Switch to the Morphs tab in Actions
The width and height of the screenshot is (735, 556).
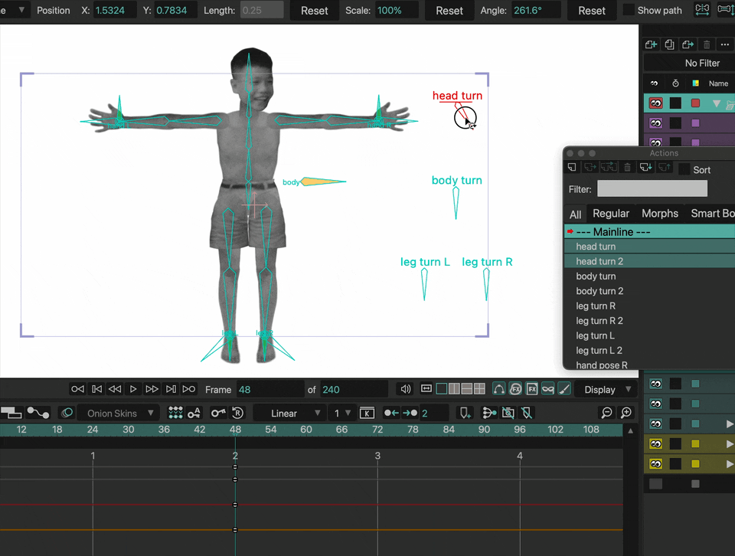659,214
